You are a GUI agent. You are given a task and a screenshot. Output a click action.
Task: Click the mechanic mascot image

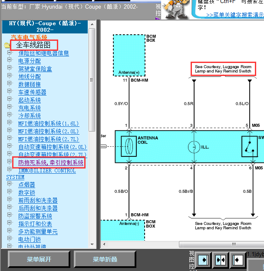(x=175, y=9)
